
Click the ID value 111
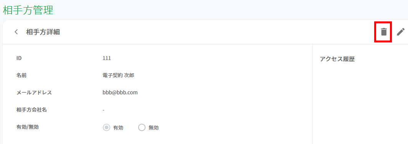107,58
